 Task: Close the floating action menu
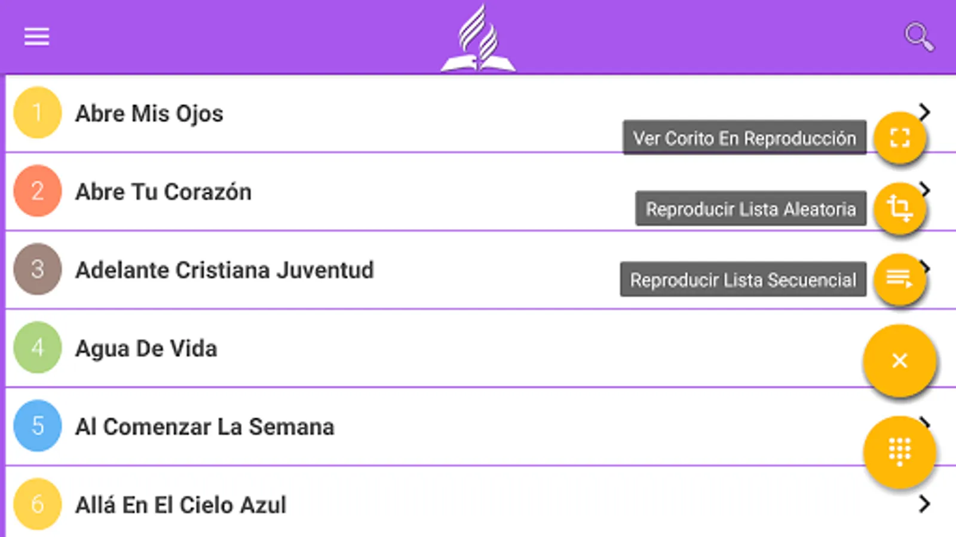click(x=899, y=360)
